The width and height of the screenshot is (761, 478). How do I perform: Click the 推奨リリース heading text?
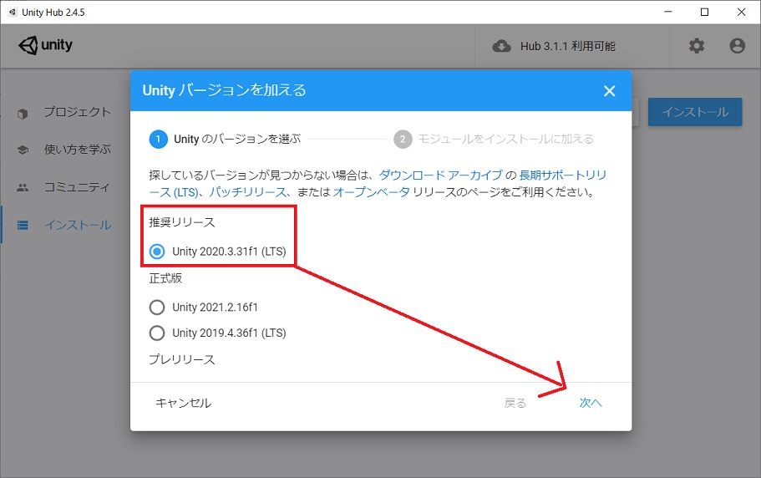click(x=182, y=222)
